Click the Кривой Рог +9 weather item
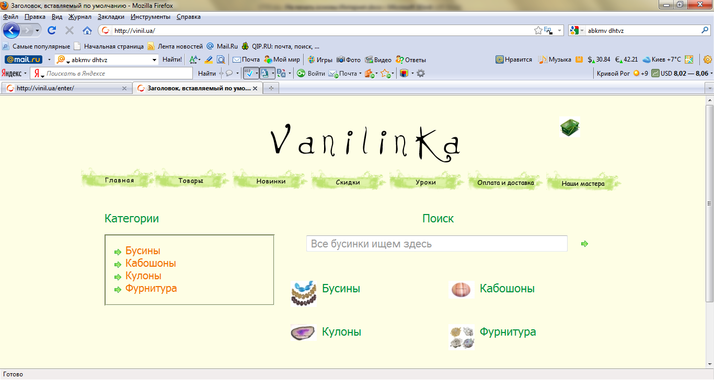 622,74
